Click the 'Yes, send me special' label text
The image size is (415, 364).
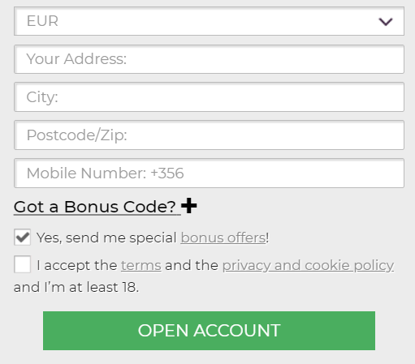pos(106,238)
